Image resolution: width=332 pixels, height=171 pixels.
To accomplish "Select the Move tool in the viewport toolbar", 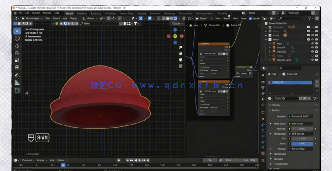I will click(x=17, y=46).
